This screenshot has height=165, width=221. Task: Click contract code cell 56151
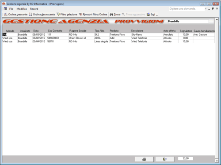tap(57, 41)
